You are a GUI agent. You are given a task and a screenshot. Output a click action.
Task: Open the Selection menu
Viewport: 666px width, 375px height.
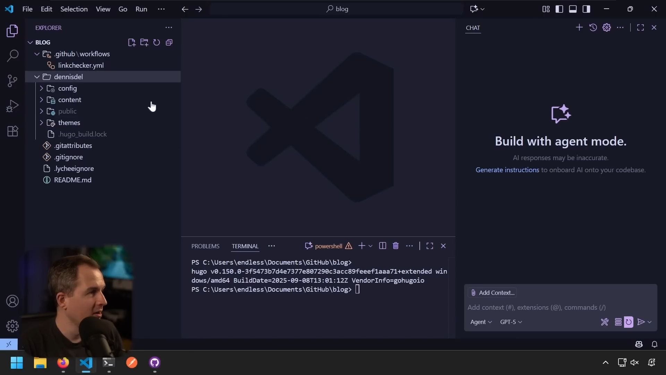[x=74, y=9]
